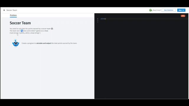Close the Soccer Team exercise with X

pos(4,10)
